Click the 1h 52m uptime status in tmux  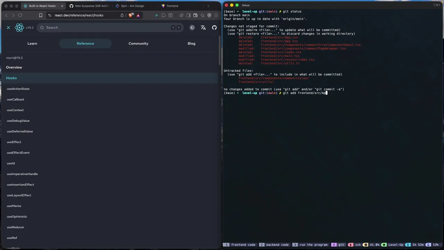(415, 245)
